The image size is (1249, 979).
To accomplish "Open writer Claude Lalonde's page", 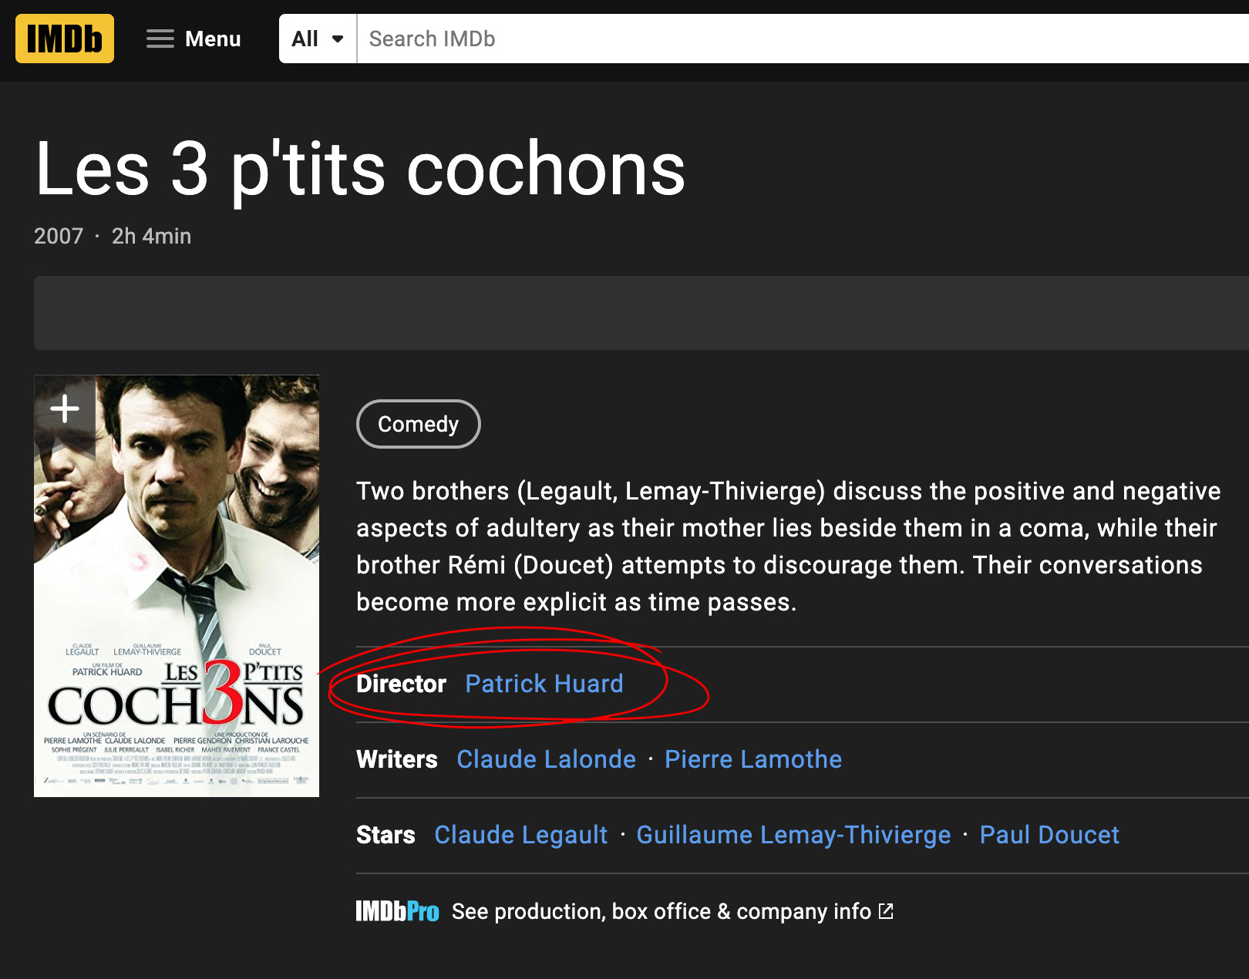I will coord(547,759).
